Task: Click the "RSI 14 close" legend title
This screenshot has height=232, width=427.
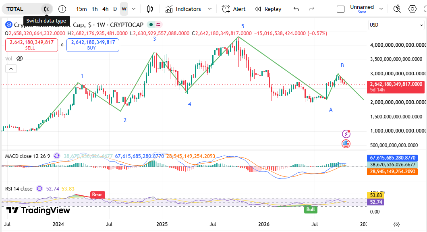Action: 19,189
